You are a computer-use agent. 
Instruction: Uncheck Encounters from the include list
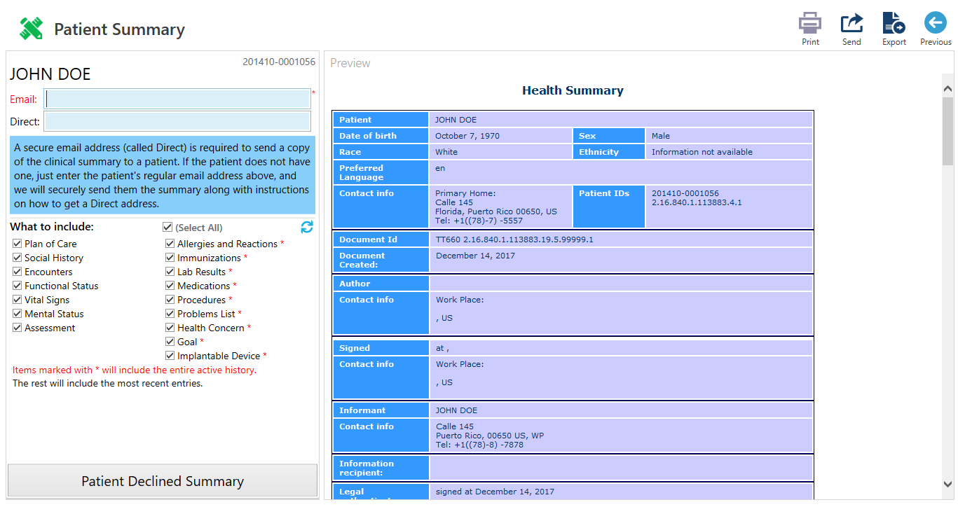[x=17, y=272]
